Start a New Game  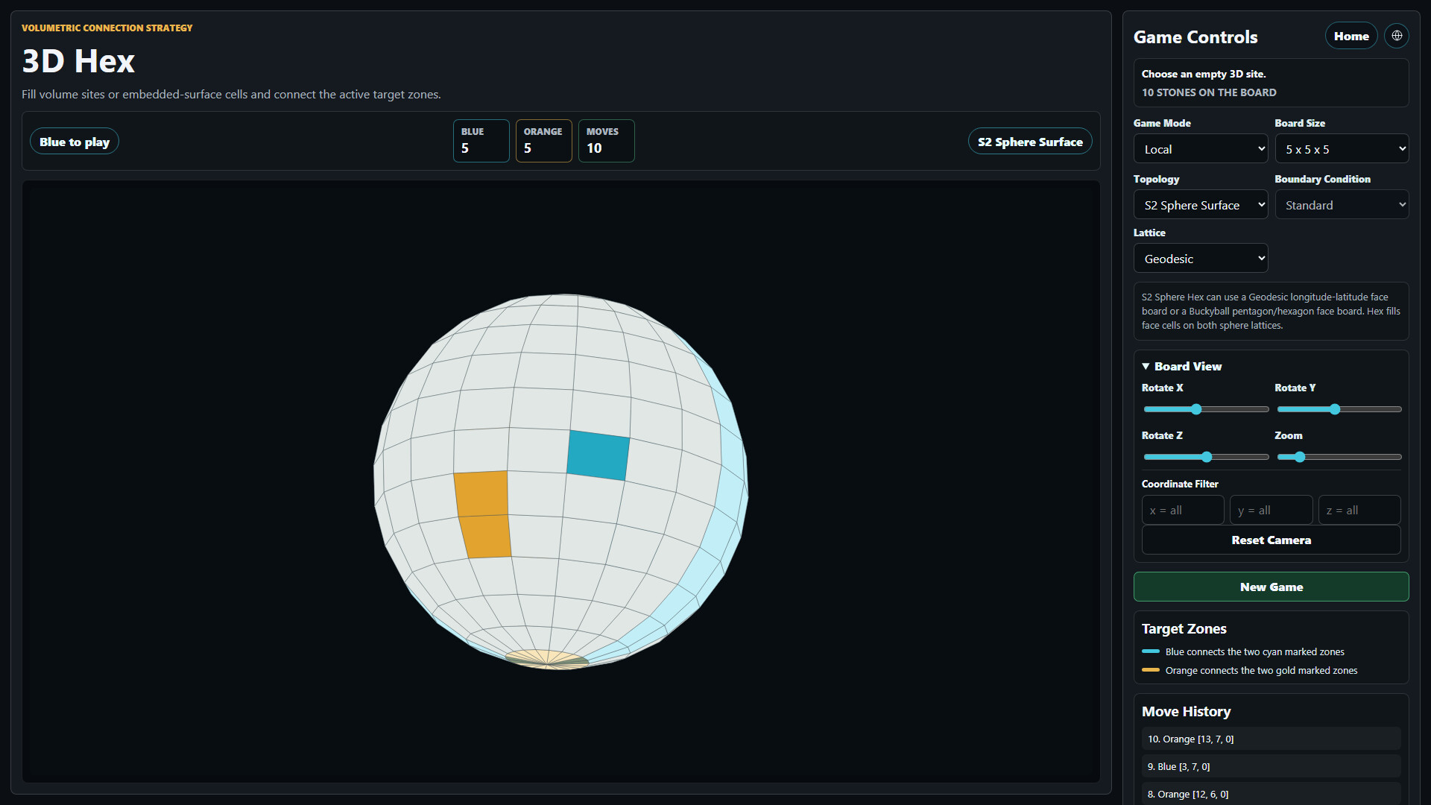(1271, 587)
